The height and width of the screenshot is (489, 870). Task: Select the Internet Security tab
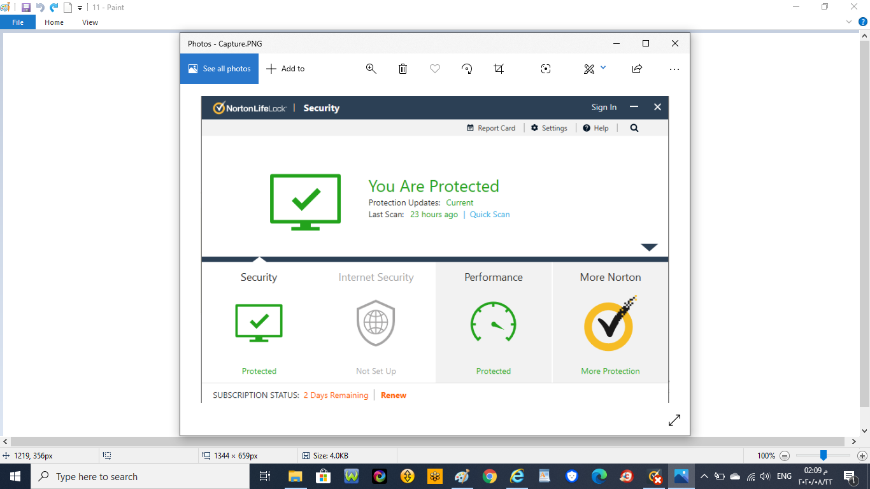[376, 323]
